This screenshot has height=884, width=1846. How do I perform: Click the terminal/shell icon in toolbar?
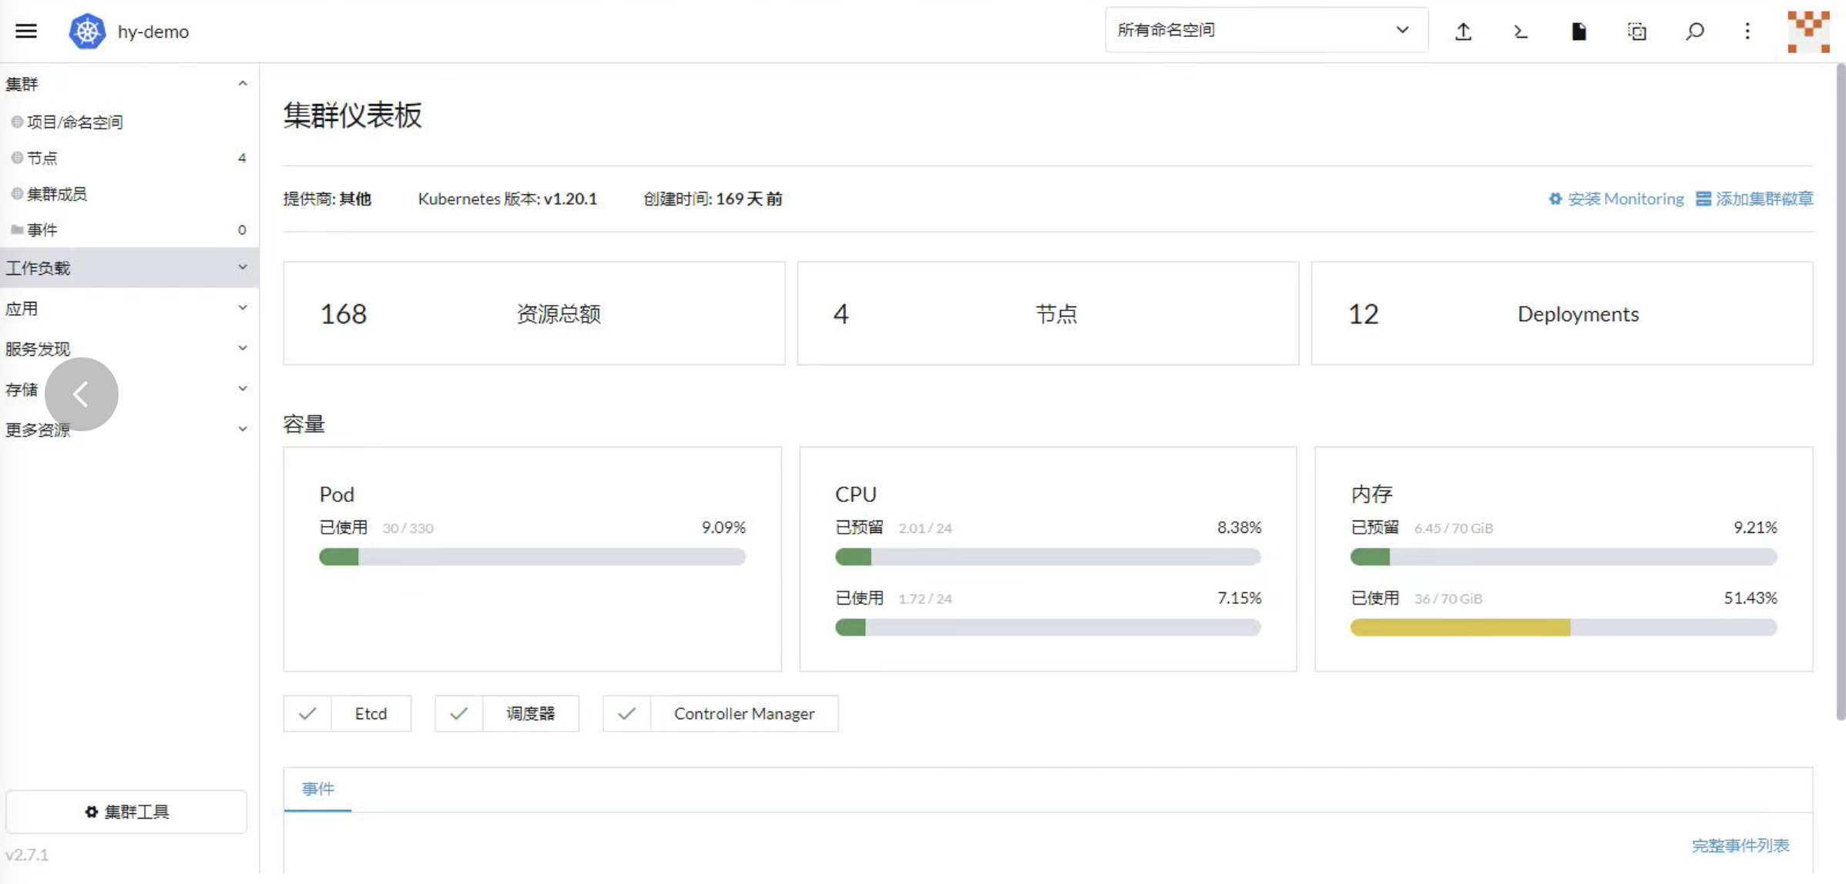1522,31
